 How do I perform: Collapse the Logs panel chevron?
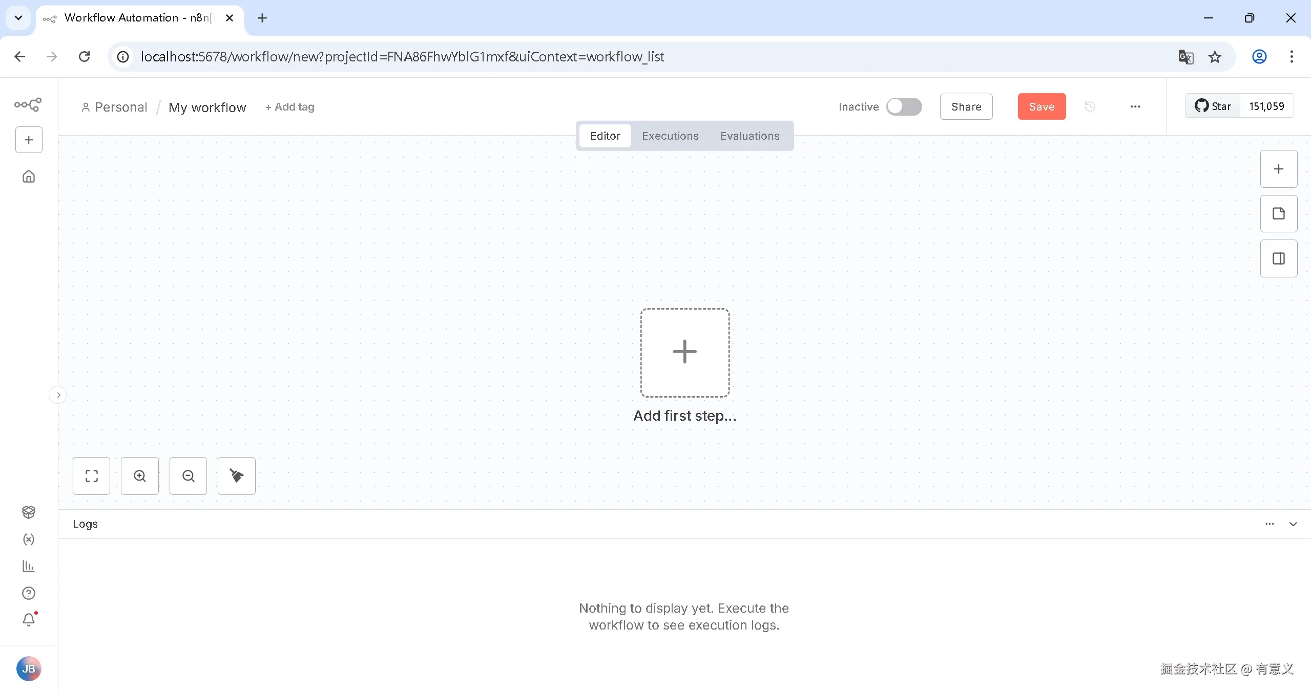click(1293, 524)
